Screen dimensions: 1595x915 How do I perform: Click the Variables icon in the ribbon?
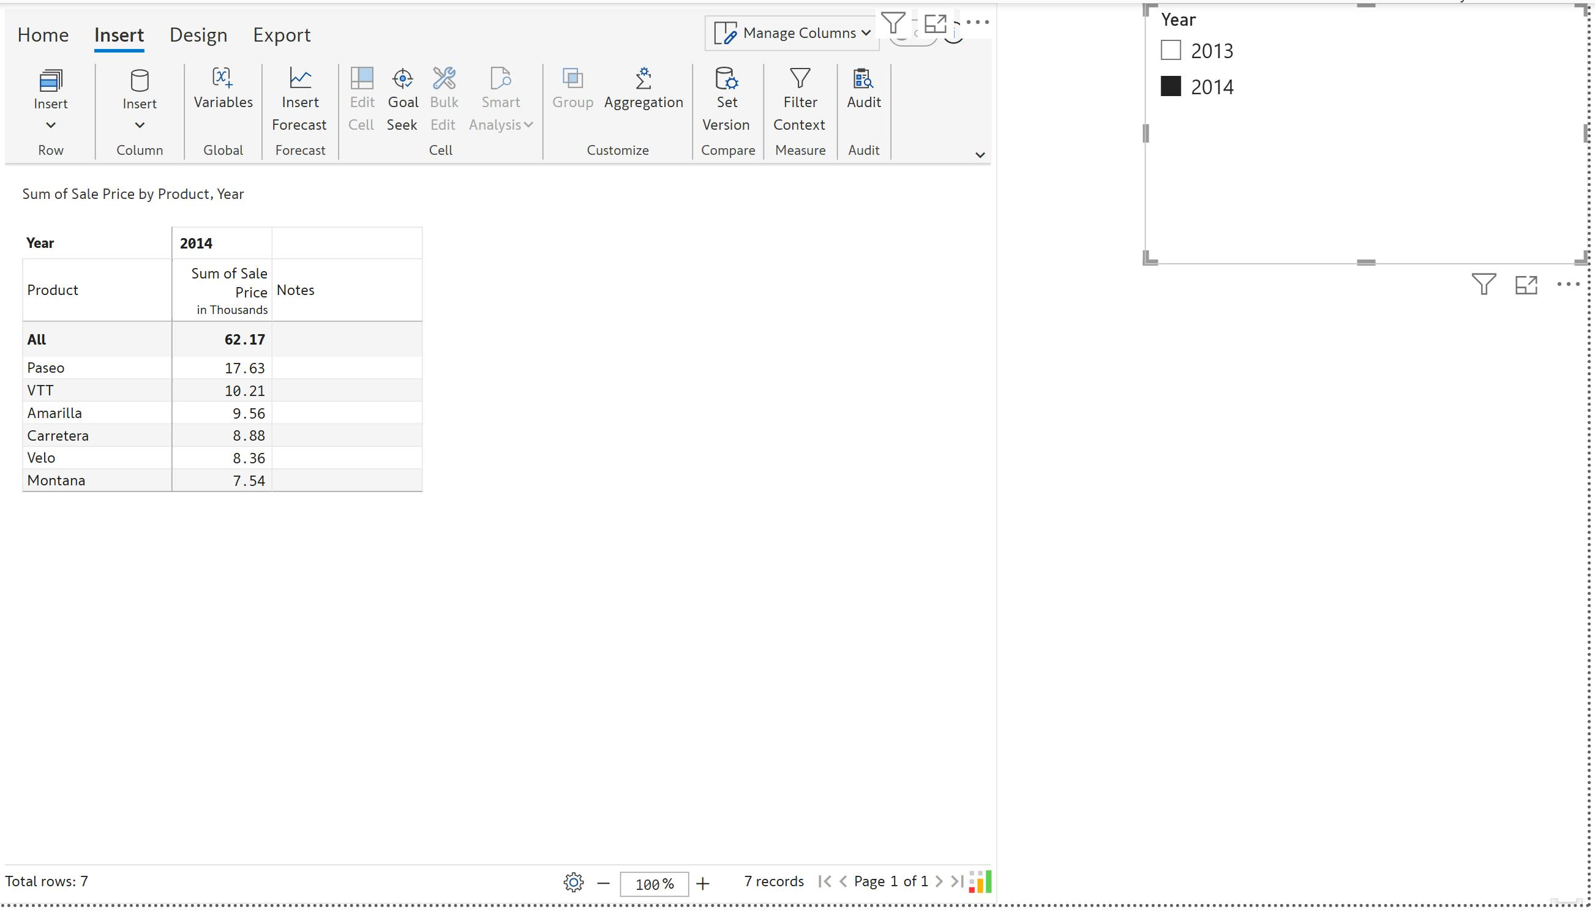[x=222, y=78]
